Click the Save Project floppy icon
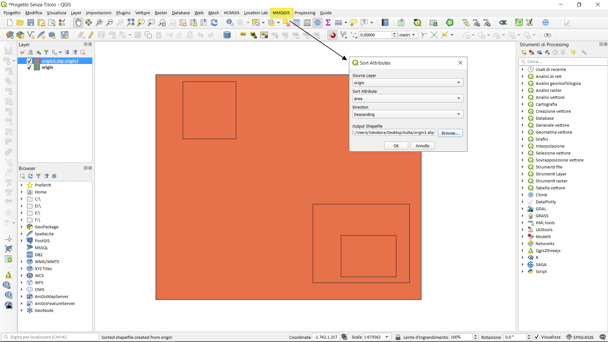Image resolution: width=608 pixels, height=342 pixels. tap(31, 22)
